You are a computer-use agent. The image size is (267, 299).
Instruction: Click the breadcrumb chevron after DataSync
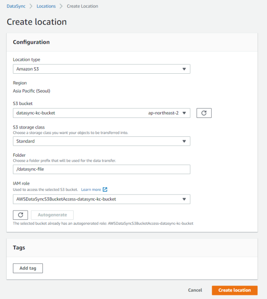pos(31,6)
